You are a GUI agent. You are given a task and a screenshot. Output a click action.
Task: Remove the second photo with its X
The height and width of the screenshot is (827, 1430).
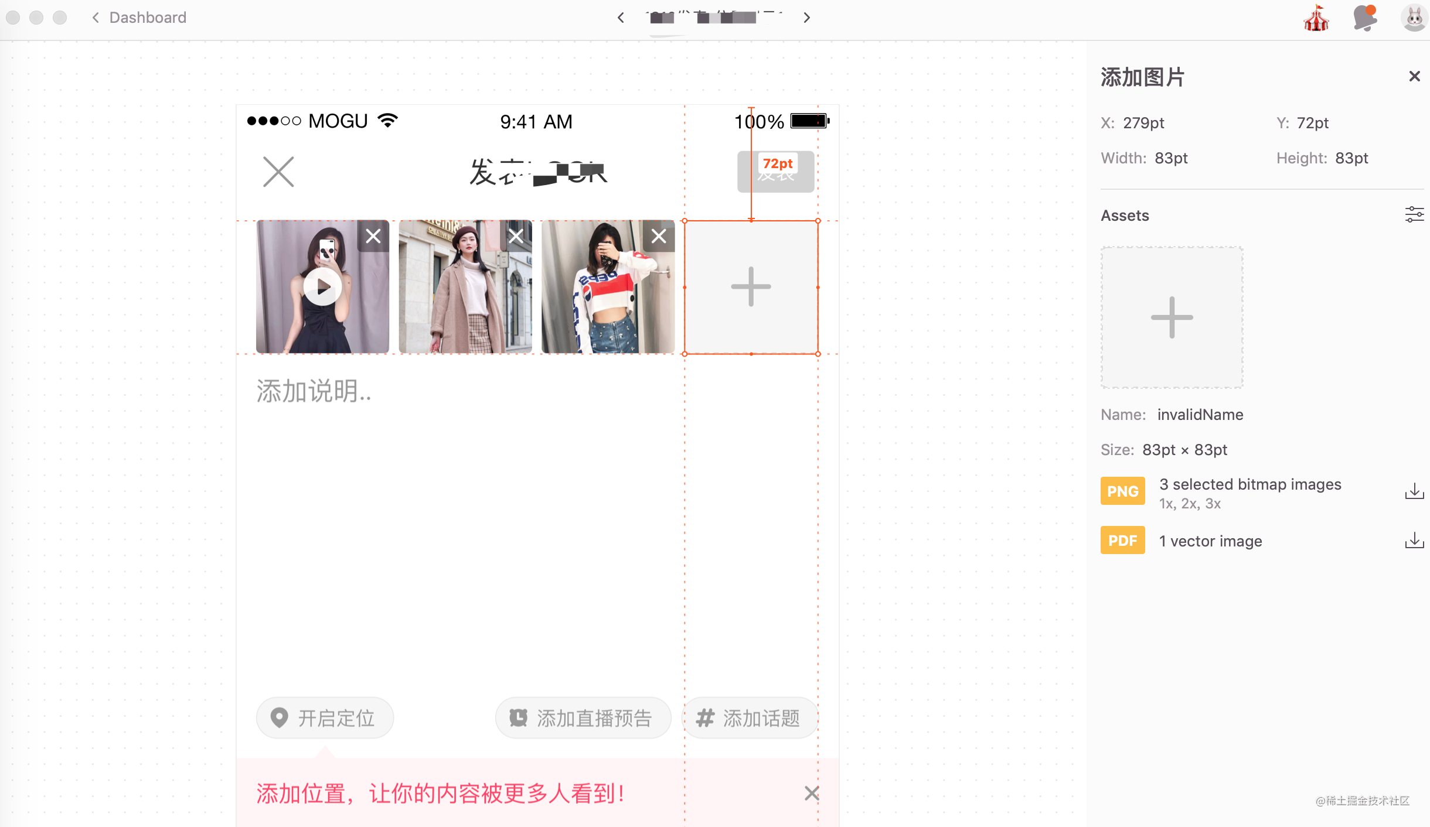tap(516, 236)
